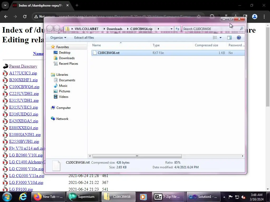Click the horizontal scrollbar thumb in file list
Image resolution: width=270 pixels, height=202 pixels.
pyautogui.click(x=137, y=156)
